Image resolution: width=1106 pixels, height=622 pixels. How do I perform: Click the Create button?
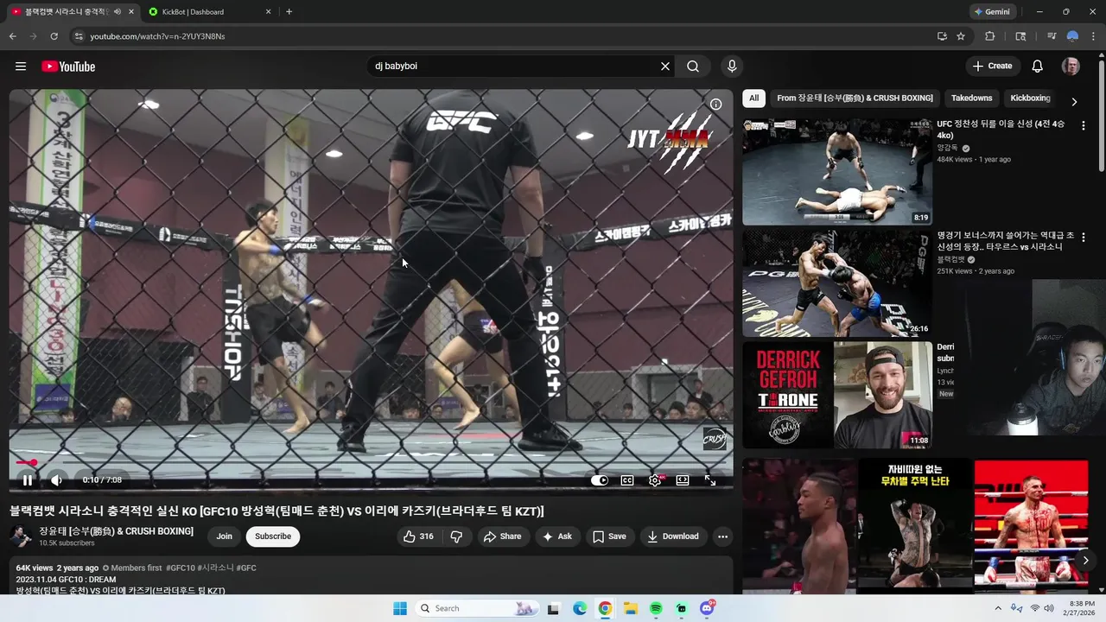(992, 67)
